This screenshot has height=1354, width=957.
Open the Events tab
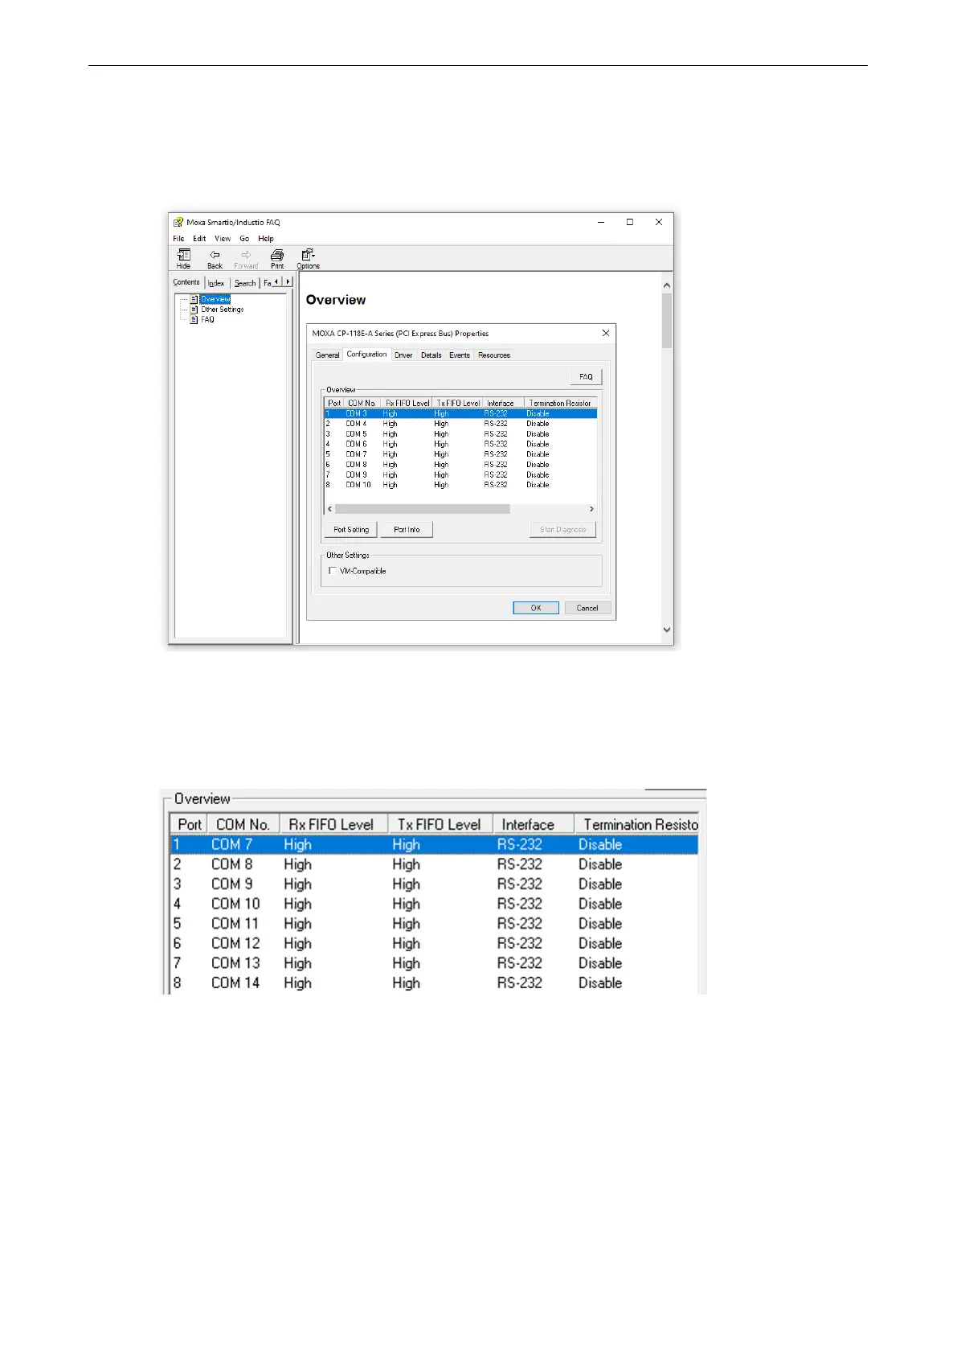pyautogui.click(x=460, y=355)
